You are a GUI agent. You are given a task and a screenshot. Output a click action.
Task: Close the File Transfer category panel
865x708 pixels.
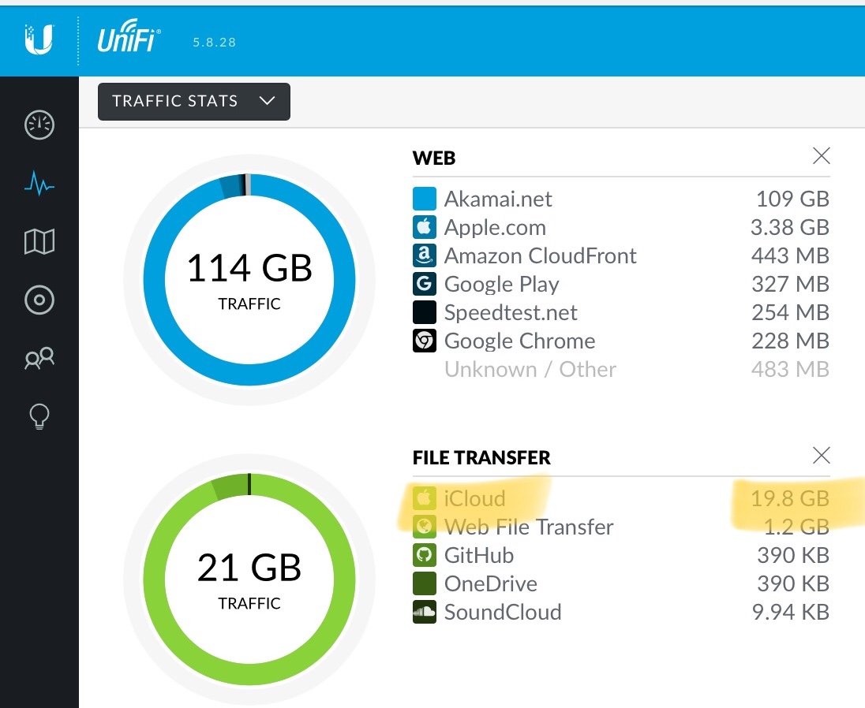tap(822, 456)
